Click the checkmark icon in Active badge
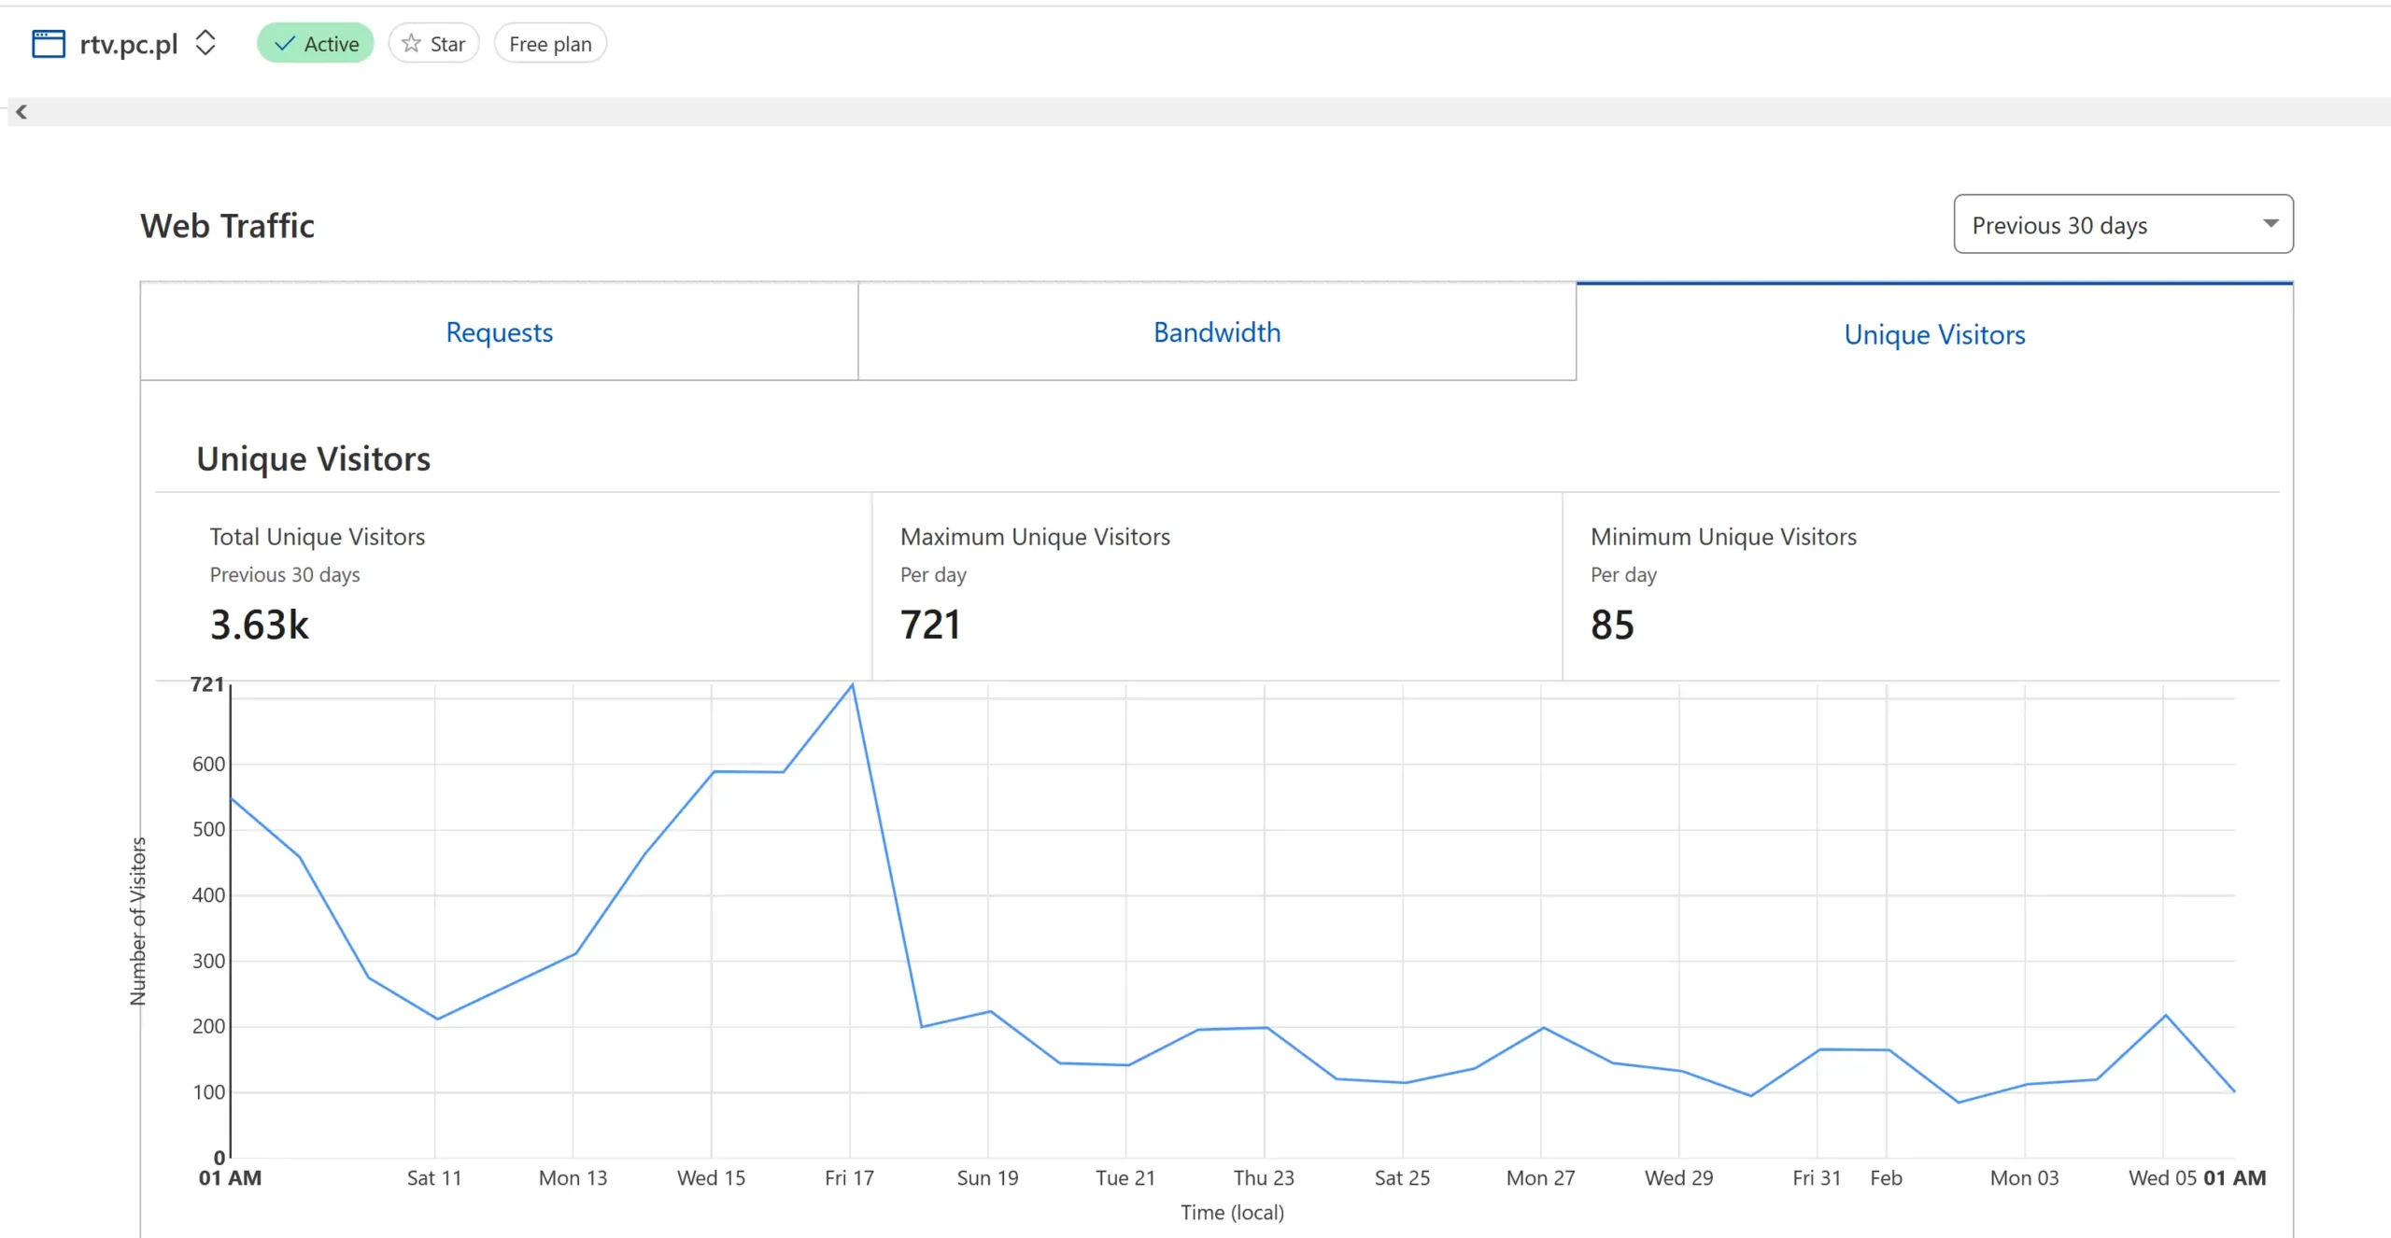 [x=285, y=44]
